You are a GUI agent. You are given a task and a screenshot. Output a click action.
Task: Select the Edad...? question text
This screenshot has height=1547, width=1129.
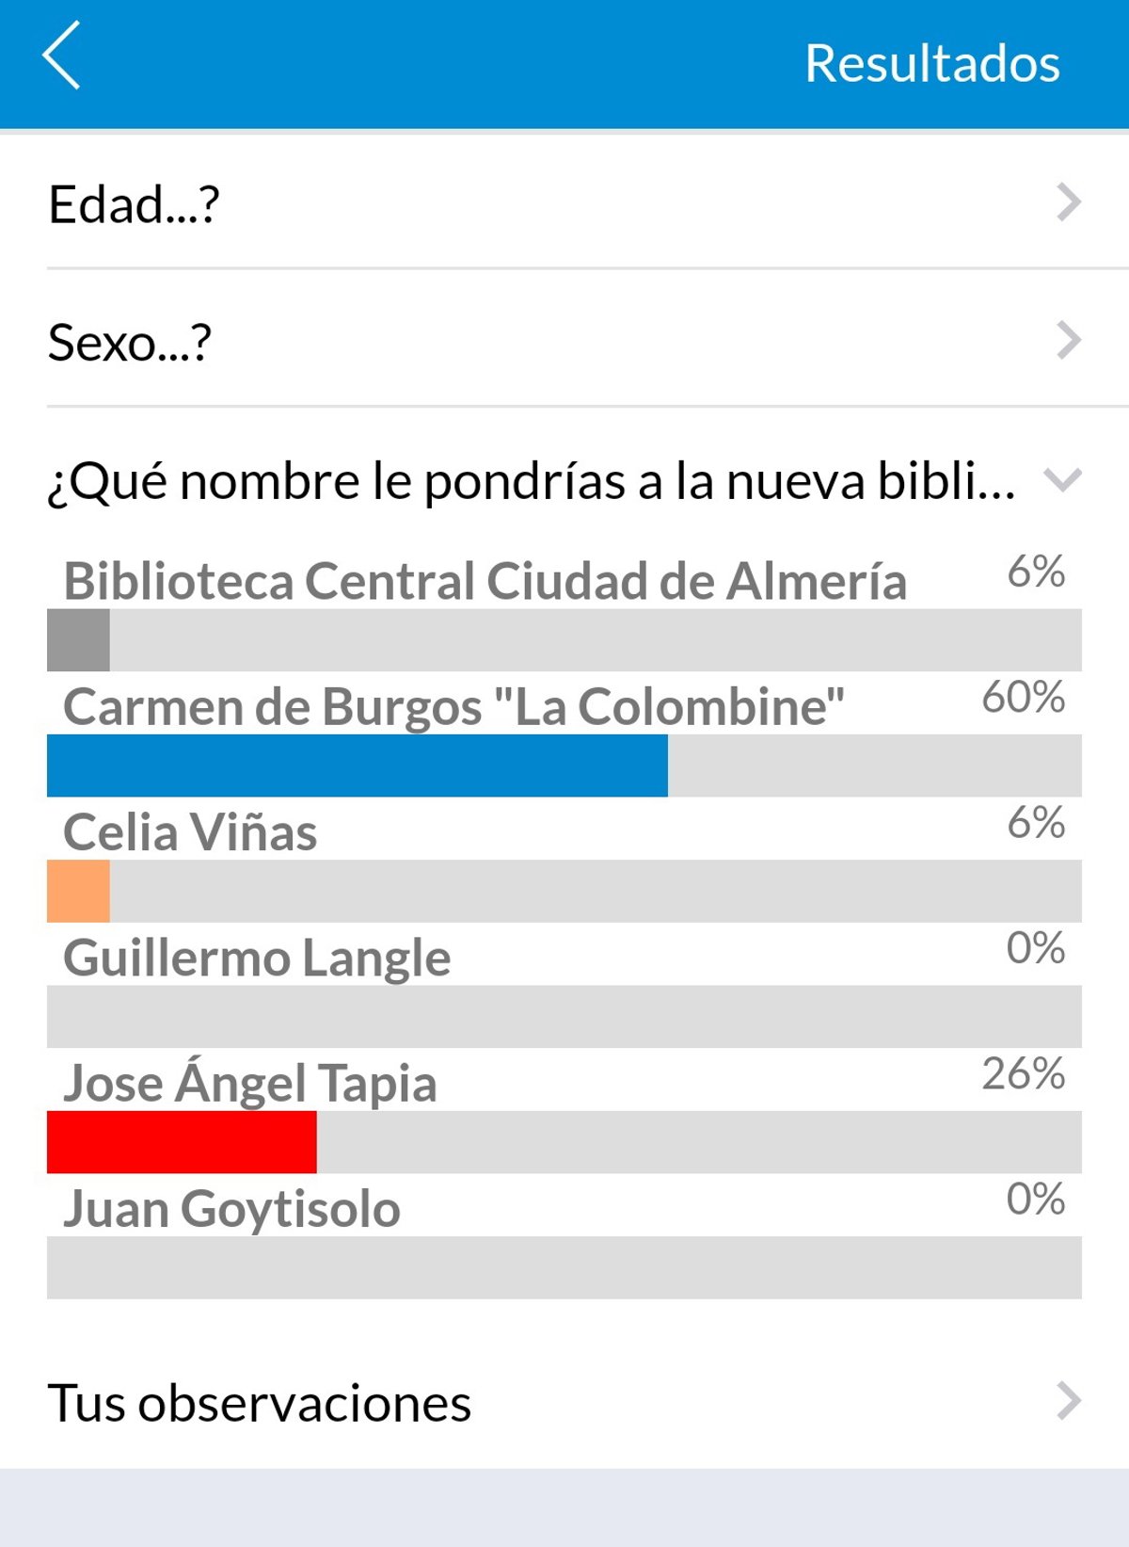tap(134, 204)
